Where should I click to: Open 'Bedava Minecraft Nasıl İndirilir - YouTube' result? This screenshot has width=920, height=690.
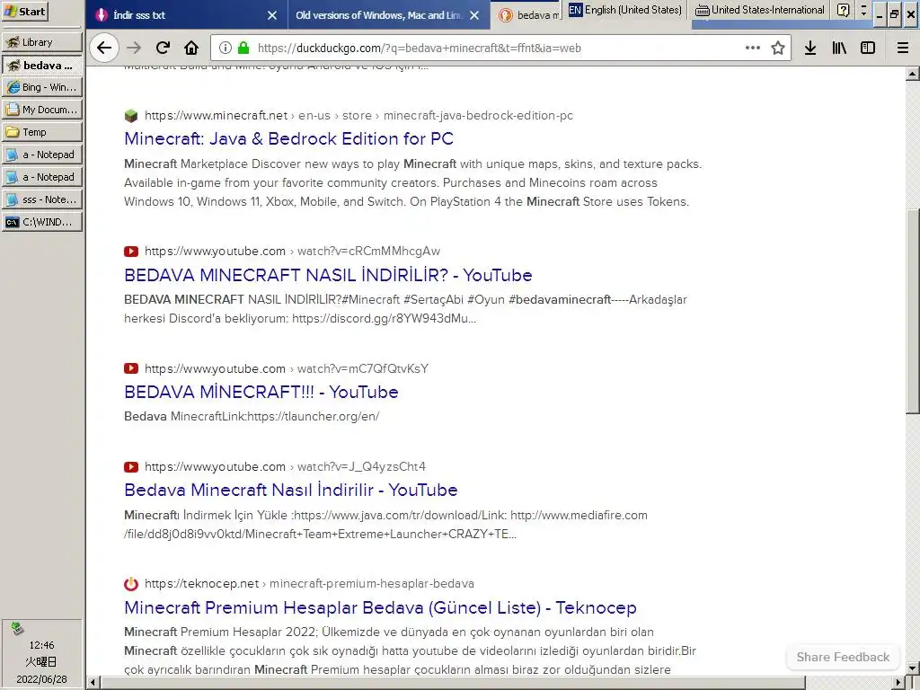(x=290, y=490)
